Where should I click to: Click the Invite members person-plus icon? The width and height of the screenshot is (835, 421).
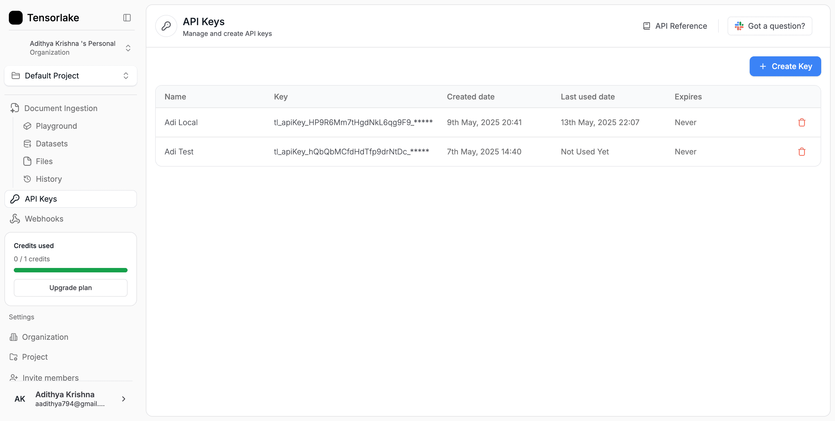click(14, 378)
